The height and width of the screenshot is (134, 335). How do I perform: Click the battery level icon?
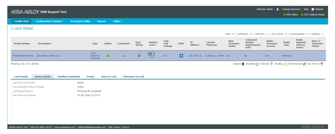[x=151, y=54]
